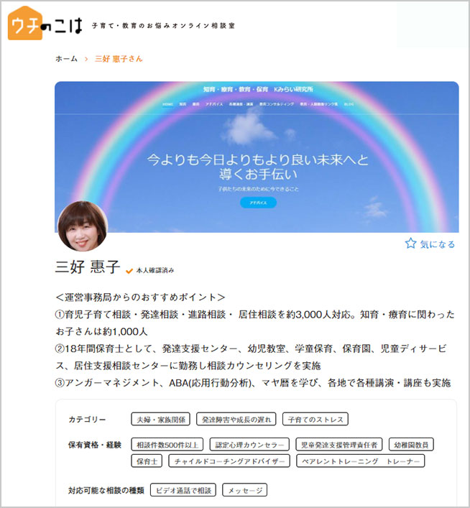Click the breadcrumb chevron separator after ホーム

click(86, 59)
